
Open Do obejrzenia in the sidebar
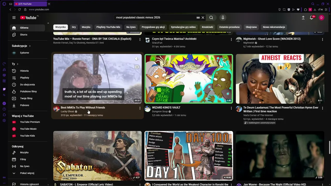pyautogui.click(x=27, y=84)
